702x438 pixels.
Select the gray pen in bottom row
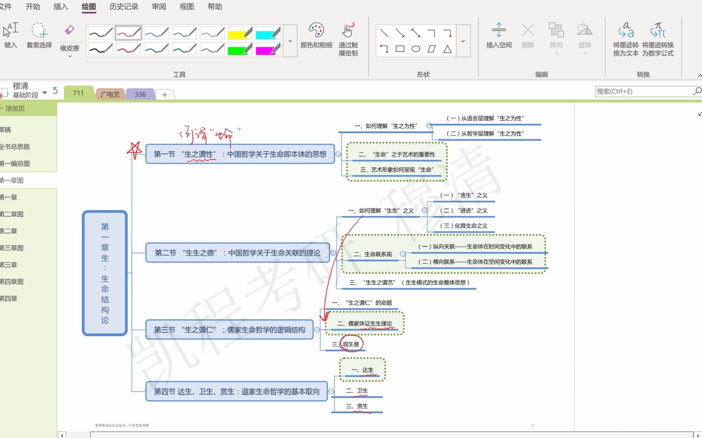212,49
